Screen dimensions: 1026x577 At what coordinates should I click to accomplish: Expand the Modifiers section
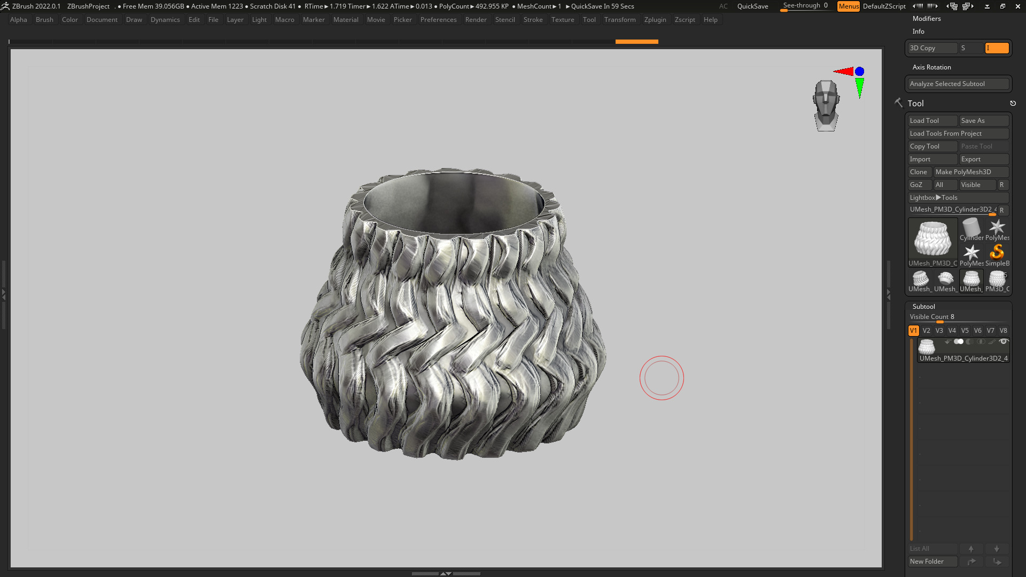point(927,19)
